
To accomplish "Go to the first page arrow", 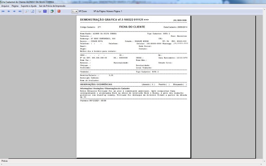I will (3, 11).
